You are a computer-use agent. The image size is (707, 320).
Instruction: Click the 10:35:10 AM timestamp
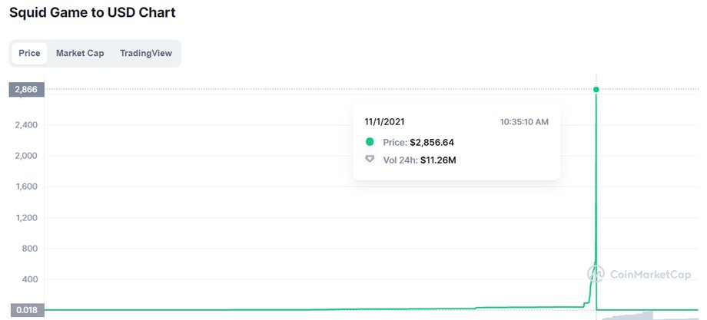click(524, 122)
